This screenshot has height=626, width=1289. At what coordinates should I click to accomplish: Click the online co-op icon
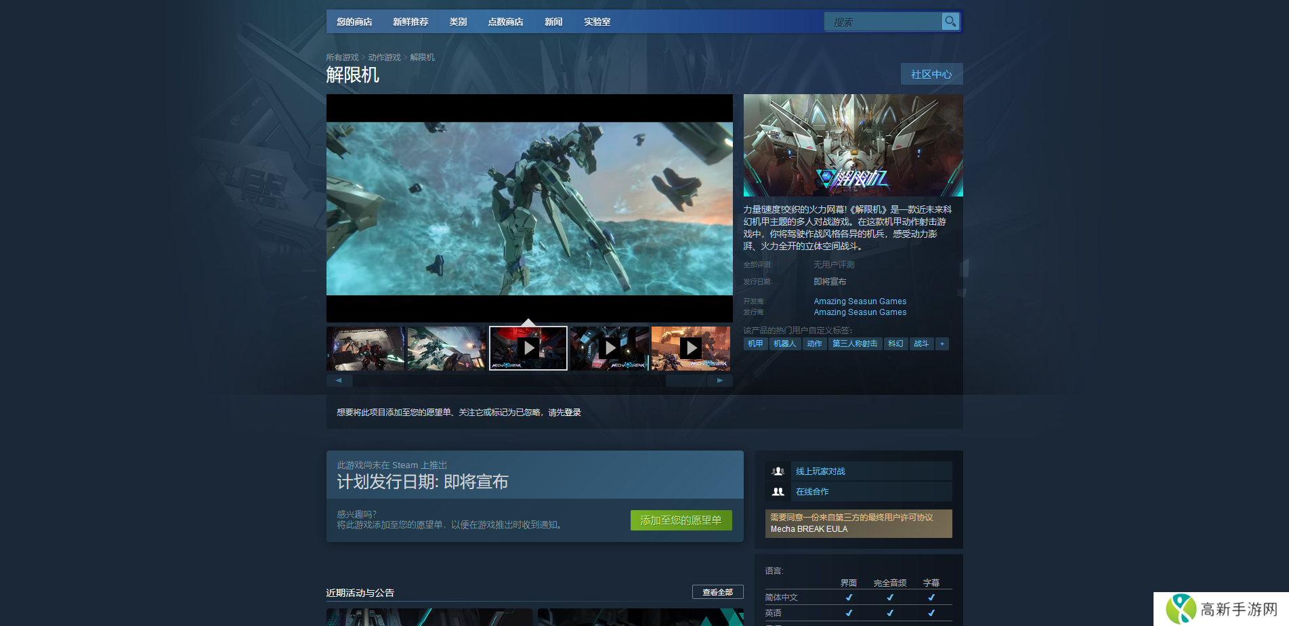point(778,492)
